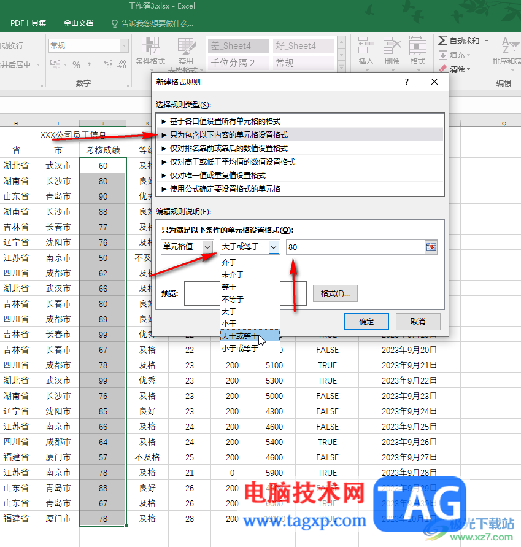
Task: Apply the 千位分隔 2 cell style
Action: pos(239,63)
